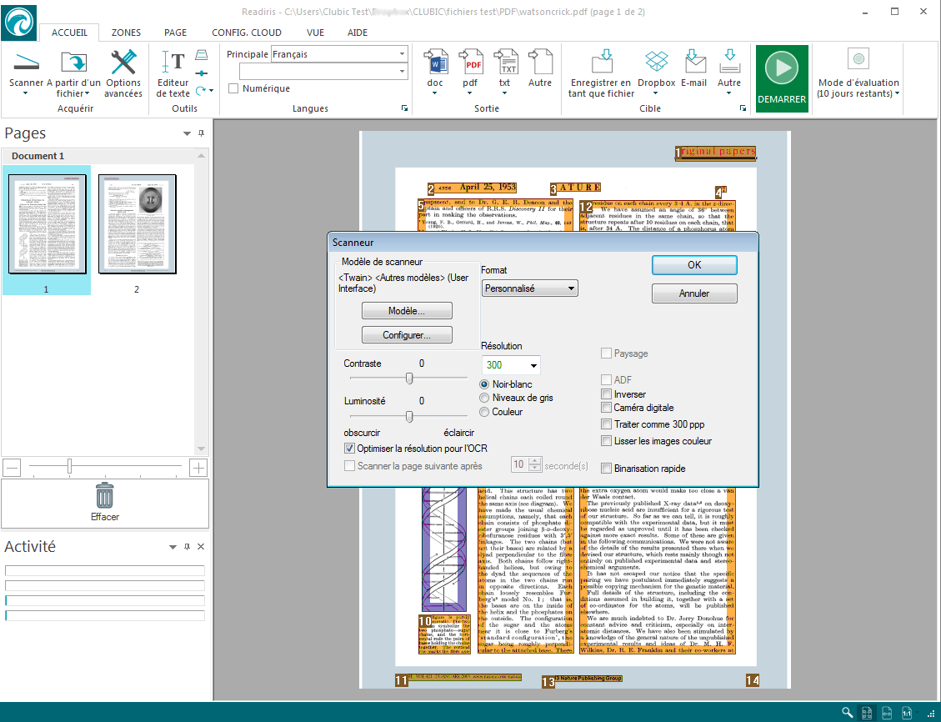Screen dimensions: 941x722
Task: Open the CONFIG. CLOUD tab
Action: pyautogui.click(x=247, y=33)
